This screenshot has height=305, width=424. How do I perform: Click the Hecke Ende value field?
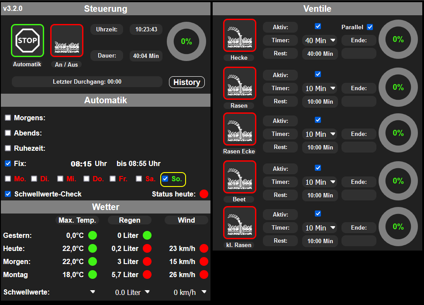(359, 54)
